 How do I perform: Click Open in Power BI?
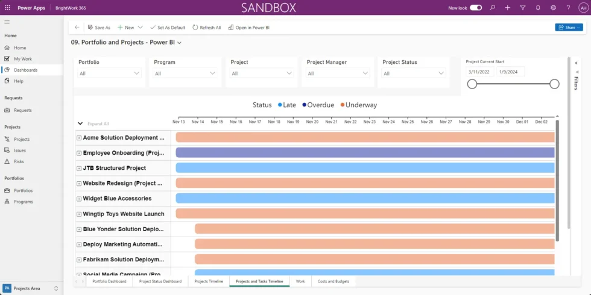point(248,27)
